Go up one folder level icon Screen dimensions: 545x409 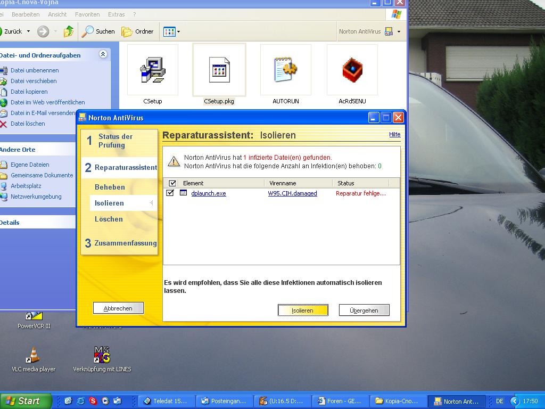[69, 31]
